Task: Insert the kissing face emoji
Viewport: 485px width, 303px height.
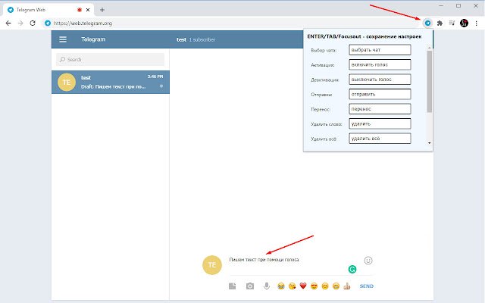Action: 292,286
